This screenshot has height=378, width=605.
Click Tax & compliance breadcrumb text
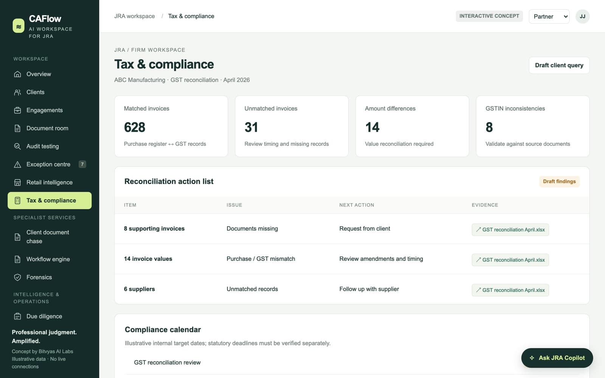pyautogui.click(x=191, y=16)
